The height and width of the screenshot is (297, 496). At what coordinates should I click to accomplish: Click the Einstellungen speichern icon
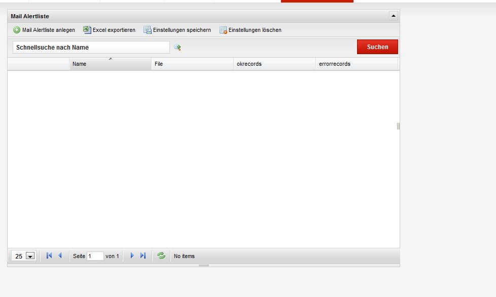click(x=148, y=30)
